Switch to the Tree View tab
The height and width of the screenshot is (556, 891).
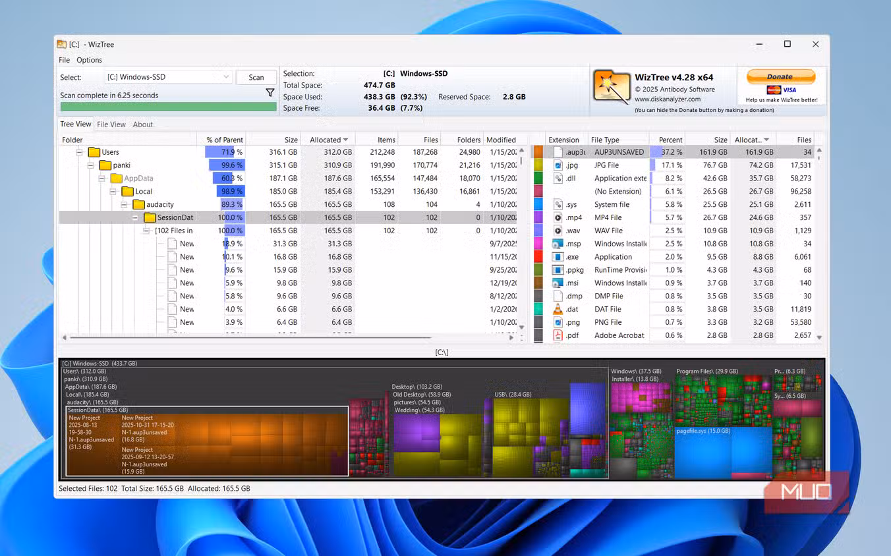point(76,124)
